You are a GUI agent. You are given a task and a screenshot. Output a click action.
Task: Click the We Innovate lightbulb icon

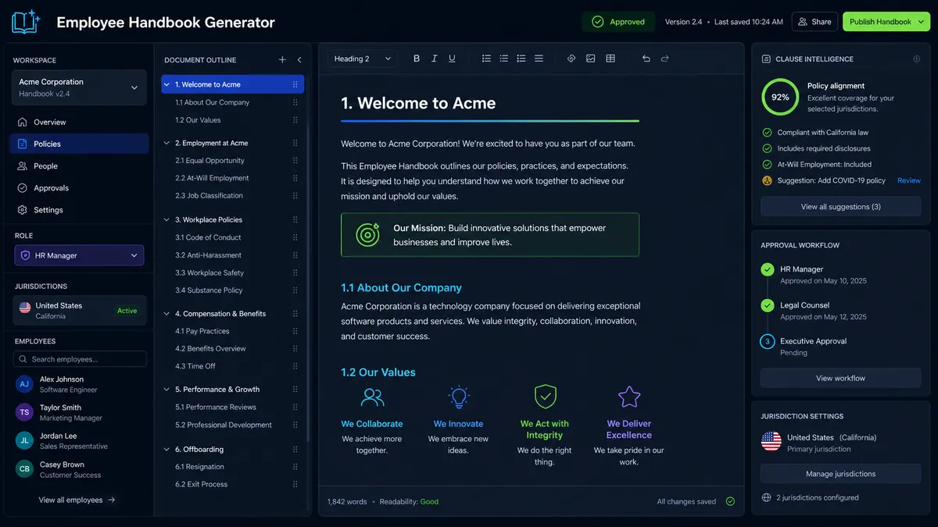[x=459, y=397]
